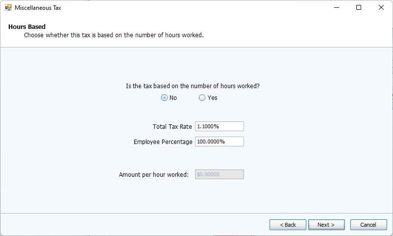Click the Amount per hour worked box
This screenshot has height=236, width=393.
tap(219, 174)
